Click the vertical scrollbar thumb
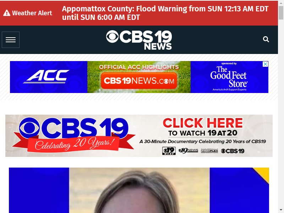This screenshot has height=213, width=284. 281,12
